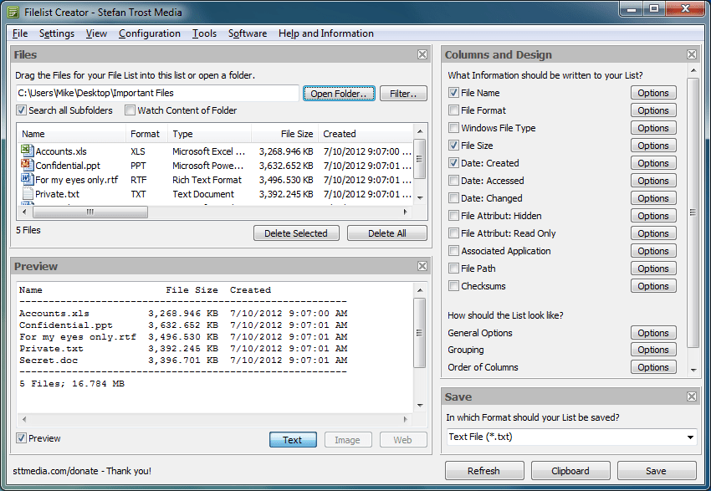Click Columns and Design panel scroll-down arrow

tap(693, 371)
